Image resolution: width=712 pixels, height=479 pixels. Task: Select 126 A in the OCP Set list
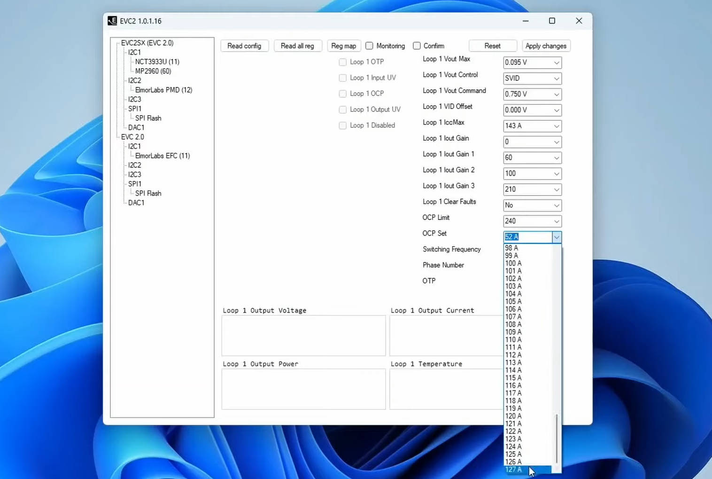pos(527,462)
